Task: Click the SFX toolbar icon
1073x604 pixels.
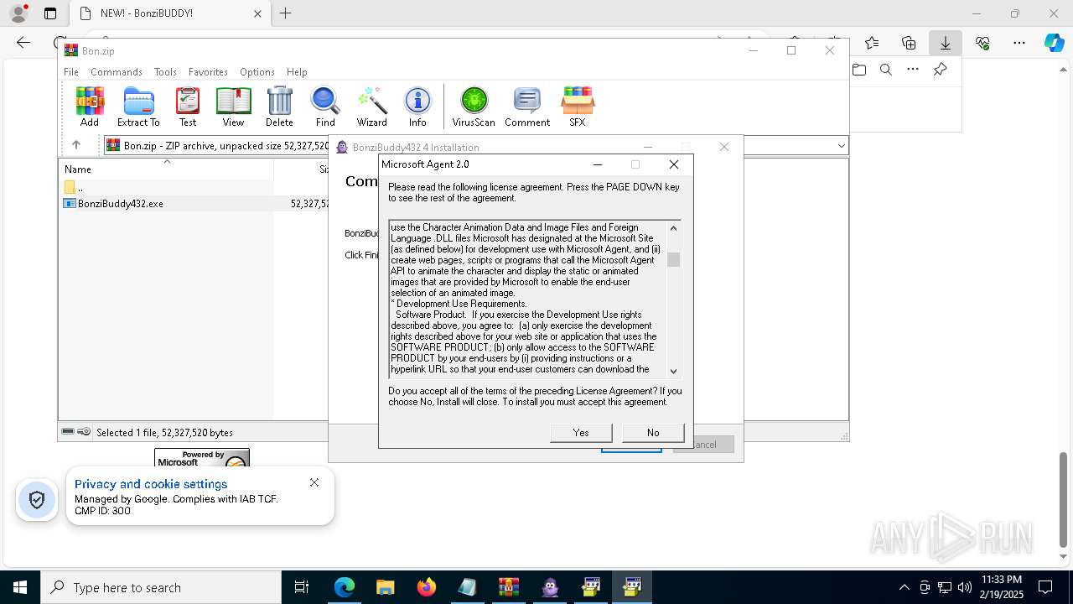Action: (578, 107)
